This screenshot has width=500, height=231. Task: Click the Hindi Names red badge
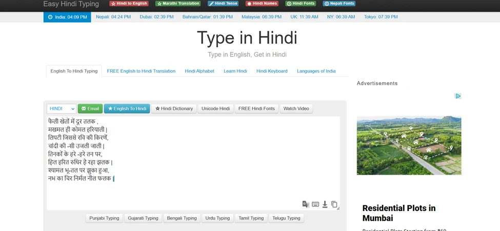click(x=262, y=4)
